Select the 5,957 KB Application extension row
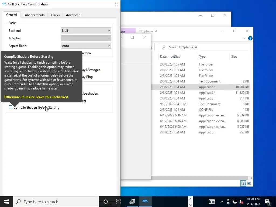The image size is (276, 207). click(200, 127)
